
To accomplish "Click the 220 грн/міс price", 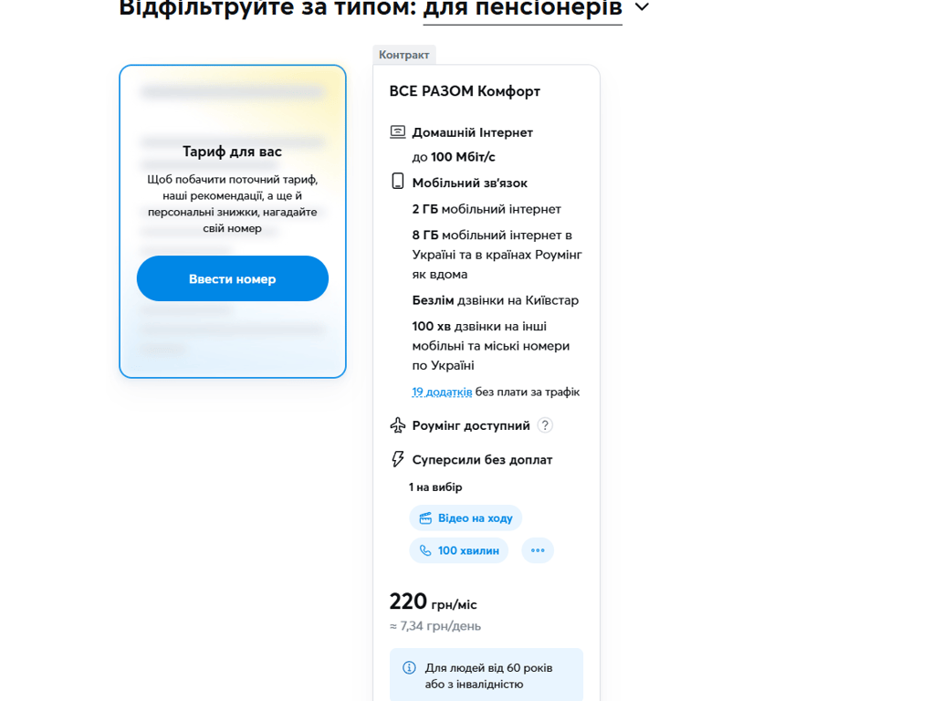I will pos(433,602).
